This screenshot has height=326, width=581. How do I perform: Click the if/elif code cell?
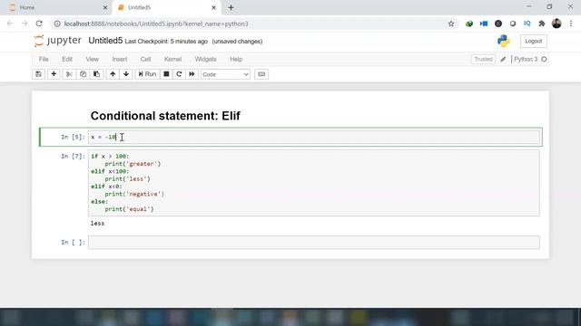(314, 183)
